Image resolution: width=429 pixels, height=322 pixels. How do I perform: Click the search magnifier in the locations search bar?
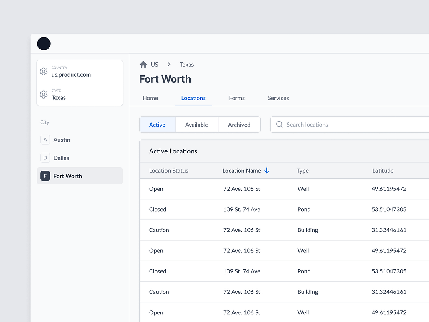pos(279,125)
